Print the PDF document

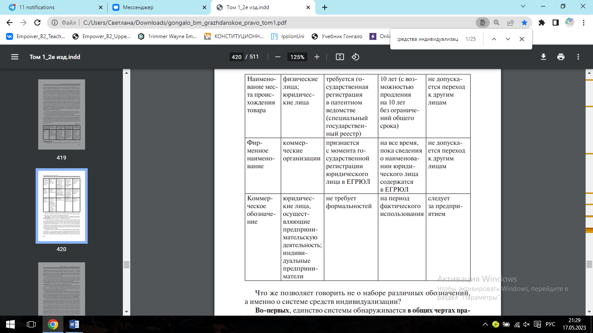(x=561, y=57)
